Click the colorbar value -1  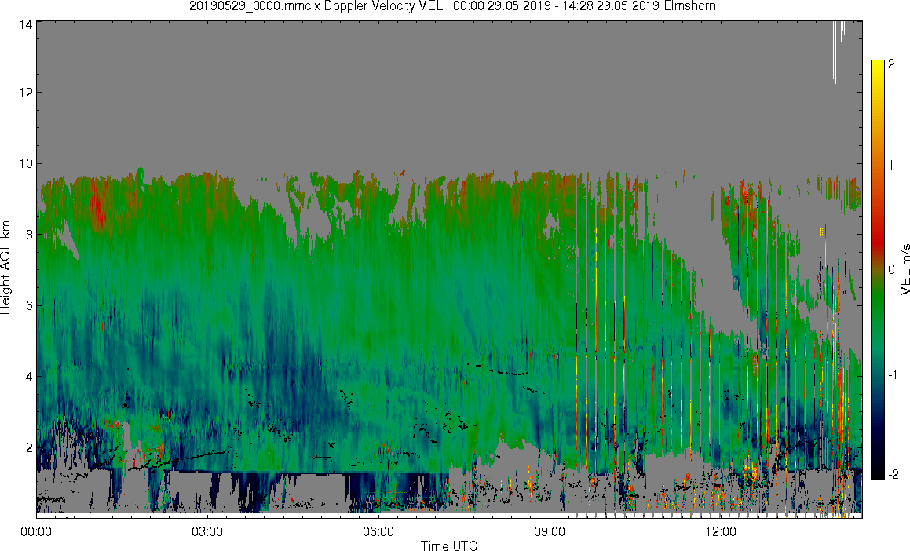click(894, 374)
